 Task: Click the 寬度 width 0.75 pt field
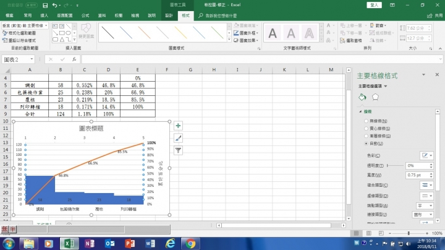pos(417,175)
